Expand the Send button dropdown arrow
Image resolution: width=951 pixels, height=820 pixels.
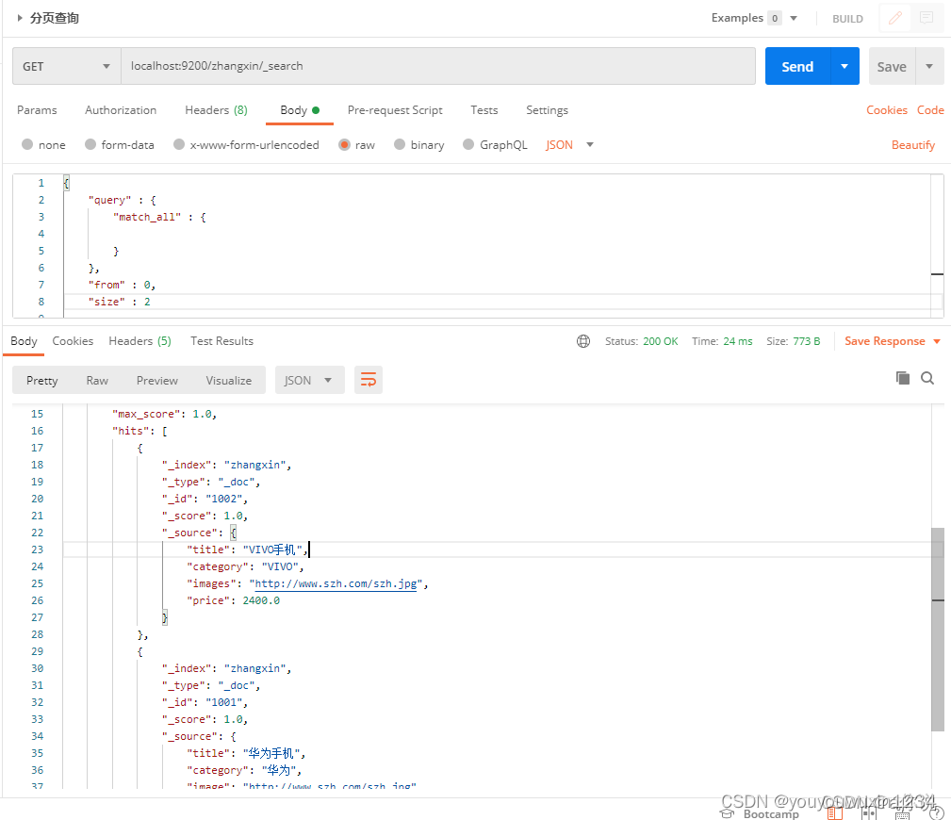click(844, 66)
